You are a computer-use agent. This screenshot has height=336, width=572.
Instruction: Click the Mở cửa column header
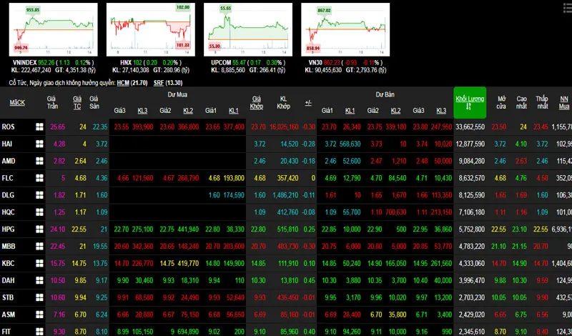pos(501,102)
